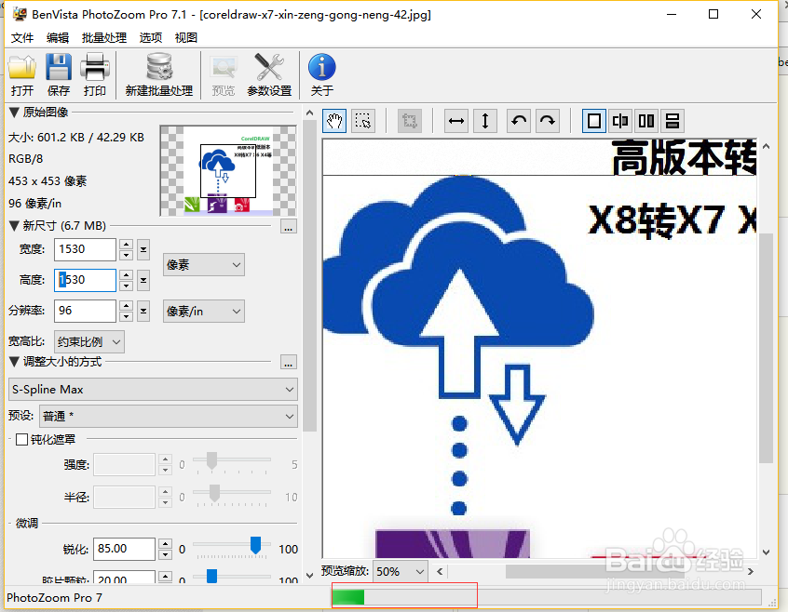
Task: Open the 像素 size unit dropdown
Action: 204,265
